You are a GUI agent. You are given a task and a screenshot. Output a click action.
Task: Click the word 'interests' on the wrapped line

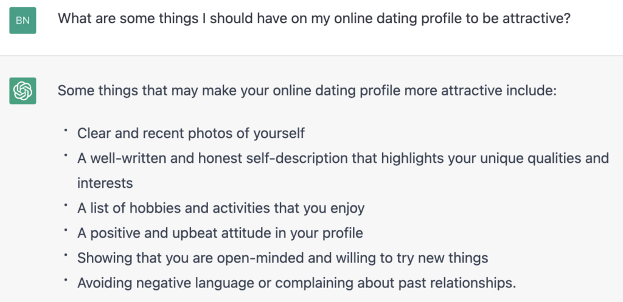pyautogui.click(x=105, y=183)
